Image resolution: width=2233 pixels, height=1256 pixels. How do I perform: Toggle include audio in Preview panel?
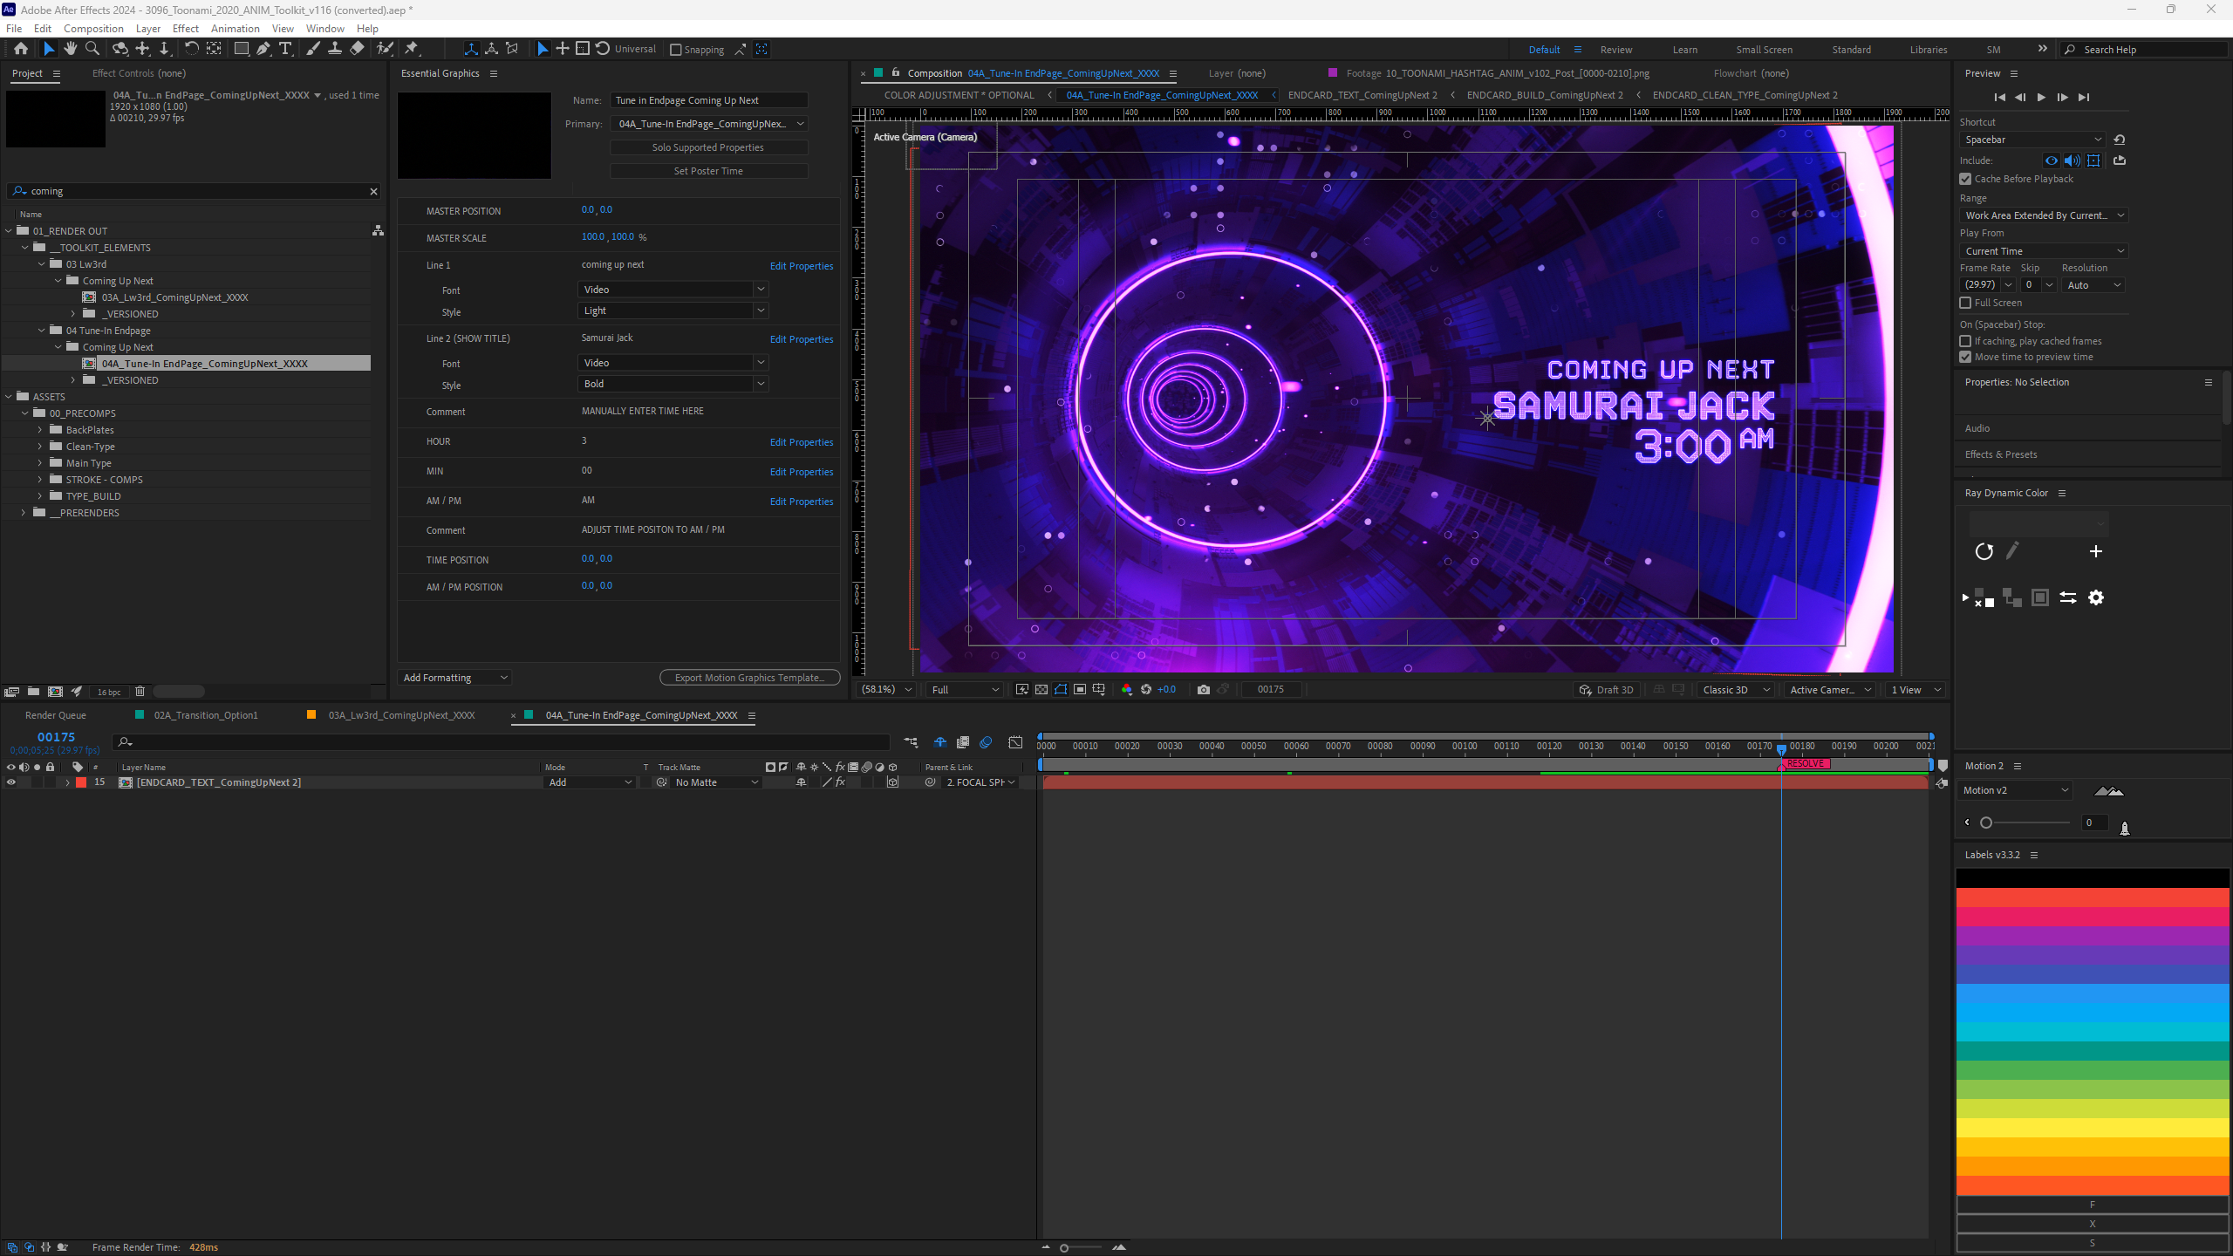pos(2073,160)
